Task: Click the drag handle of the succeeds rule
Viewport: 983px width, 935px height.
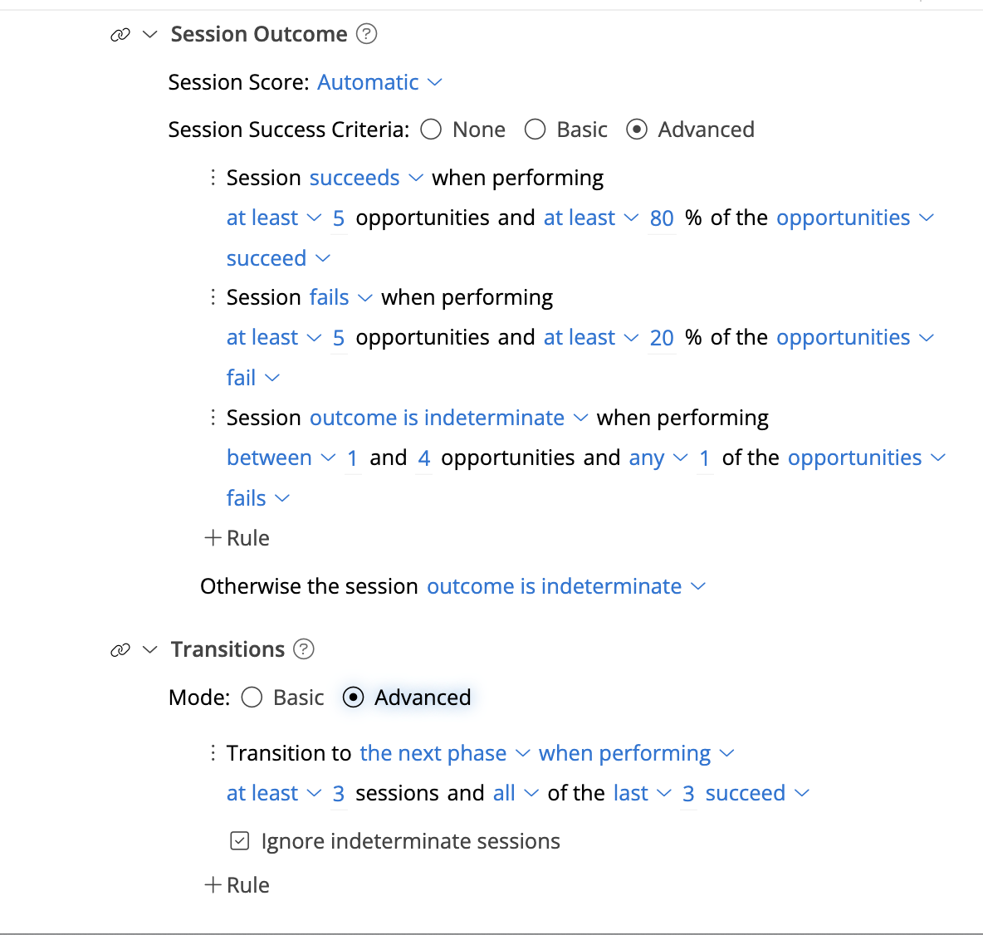Action: 213,177
